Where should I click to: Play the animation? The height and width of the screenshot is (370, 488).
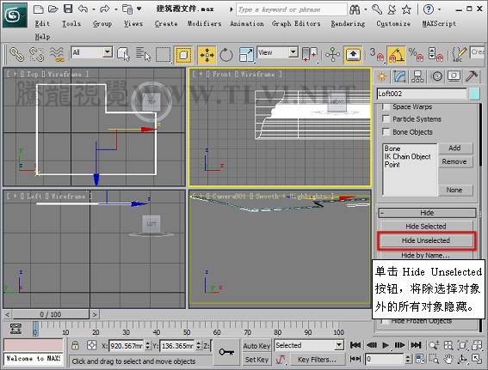tap(386, 345)
